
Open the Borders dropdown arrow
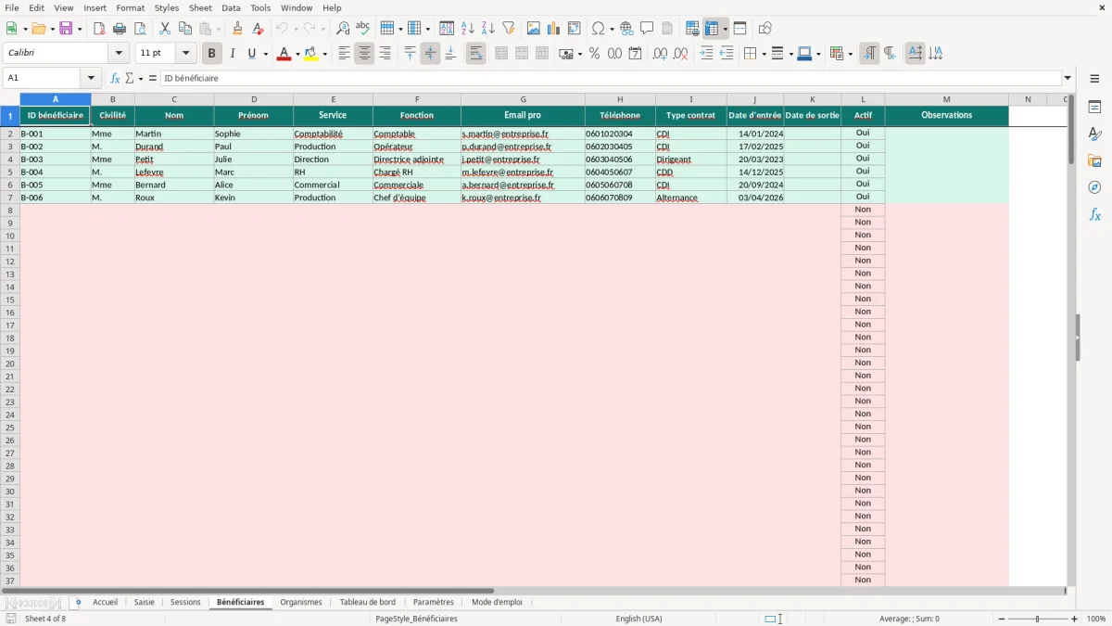click(764, 54)
